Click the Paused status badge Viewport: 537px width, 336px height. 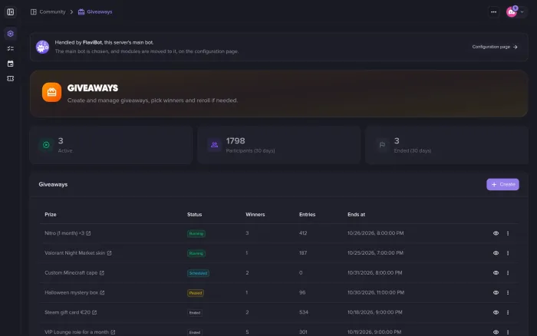[196, 293]
